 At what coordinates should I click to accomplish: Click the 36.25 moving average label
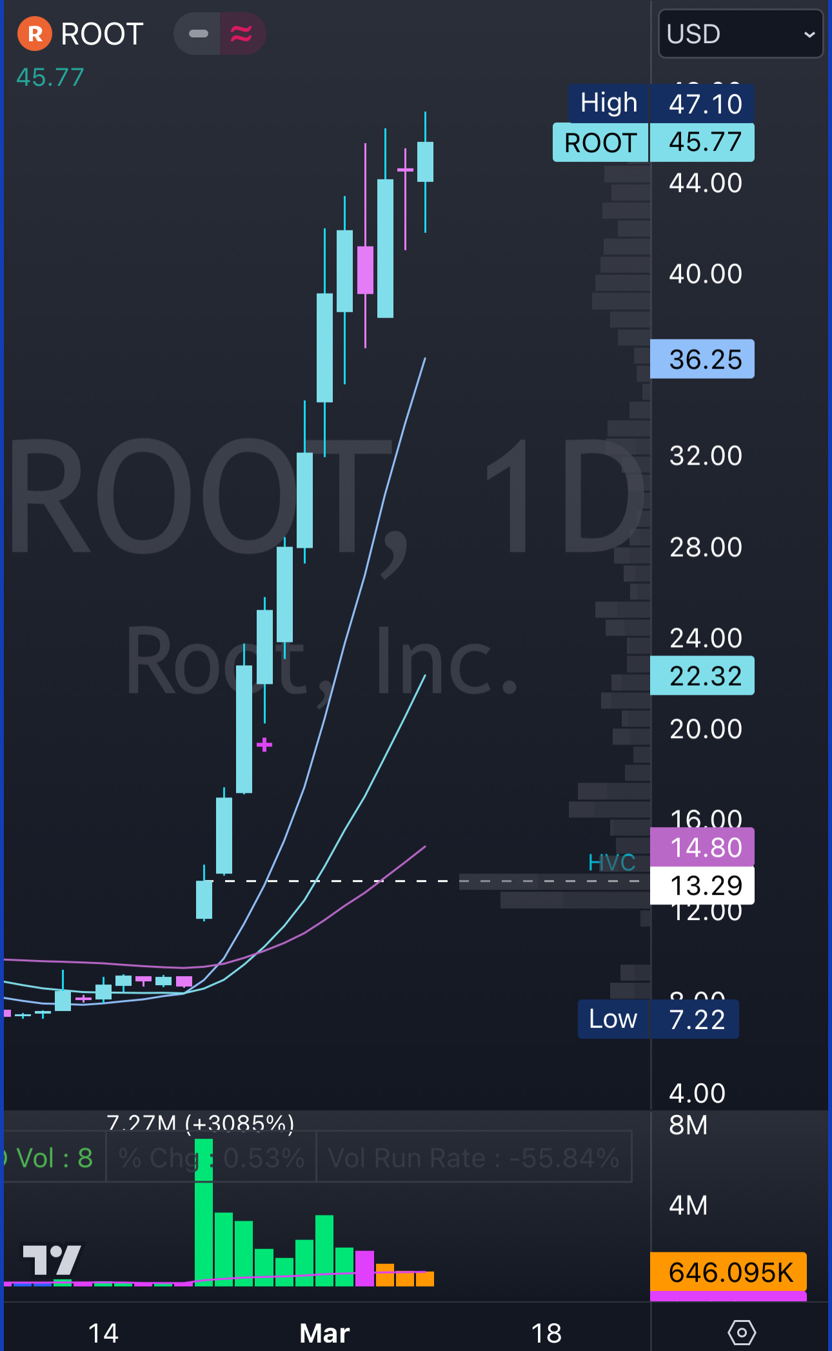pyautogui.click(x=702, y=359)
